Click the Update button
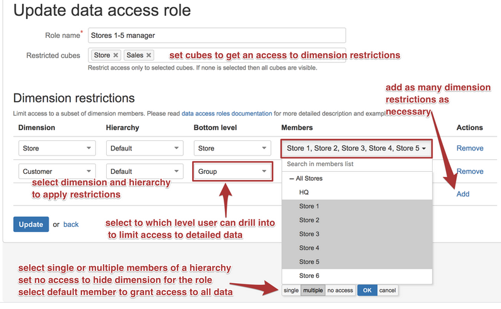Screen dimensions: 501x309 [x=30, y=224]
